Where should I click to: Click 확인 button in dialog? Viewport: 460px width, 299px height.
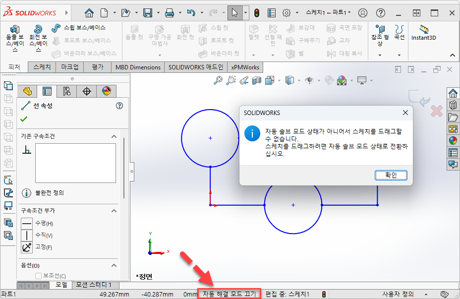point(391,175)
